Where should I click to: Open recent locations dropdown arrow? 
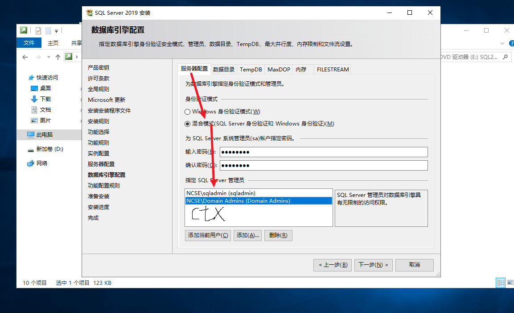pos(49,57)
